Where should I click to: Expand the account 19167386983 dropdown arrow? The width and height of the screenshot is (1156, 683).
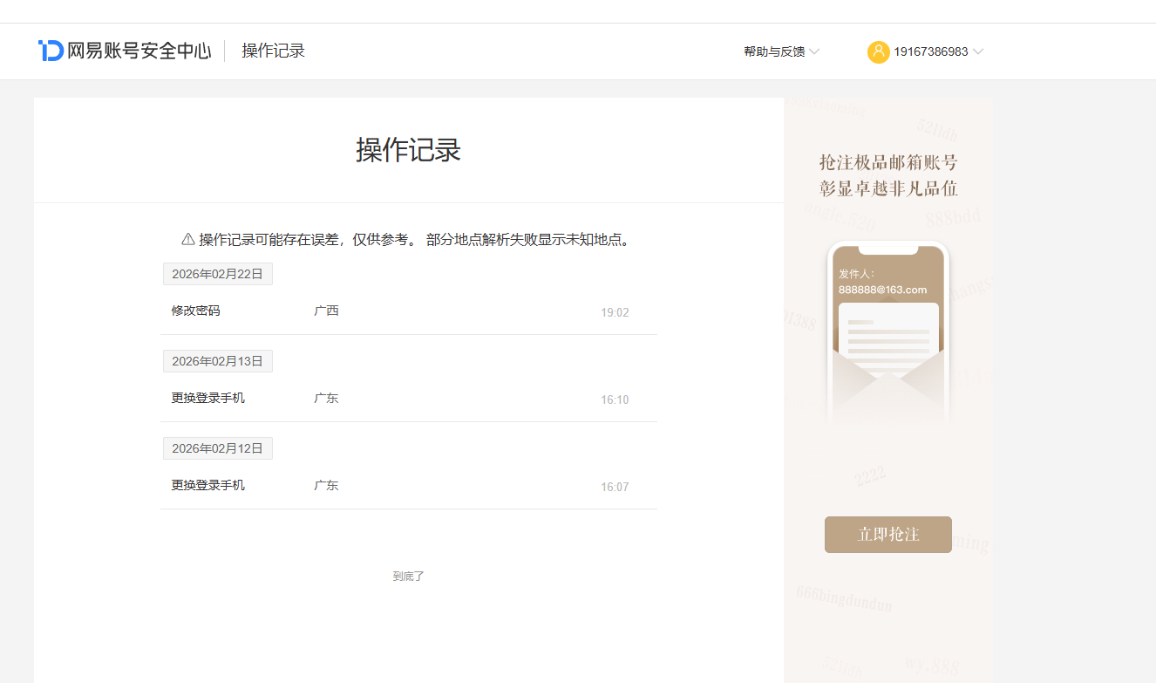coord(978,51)
